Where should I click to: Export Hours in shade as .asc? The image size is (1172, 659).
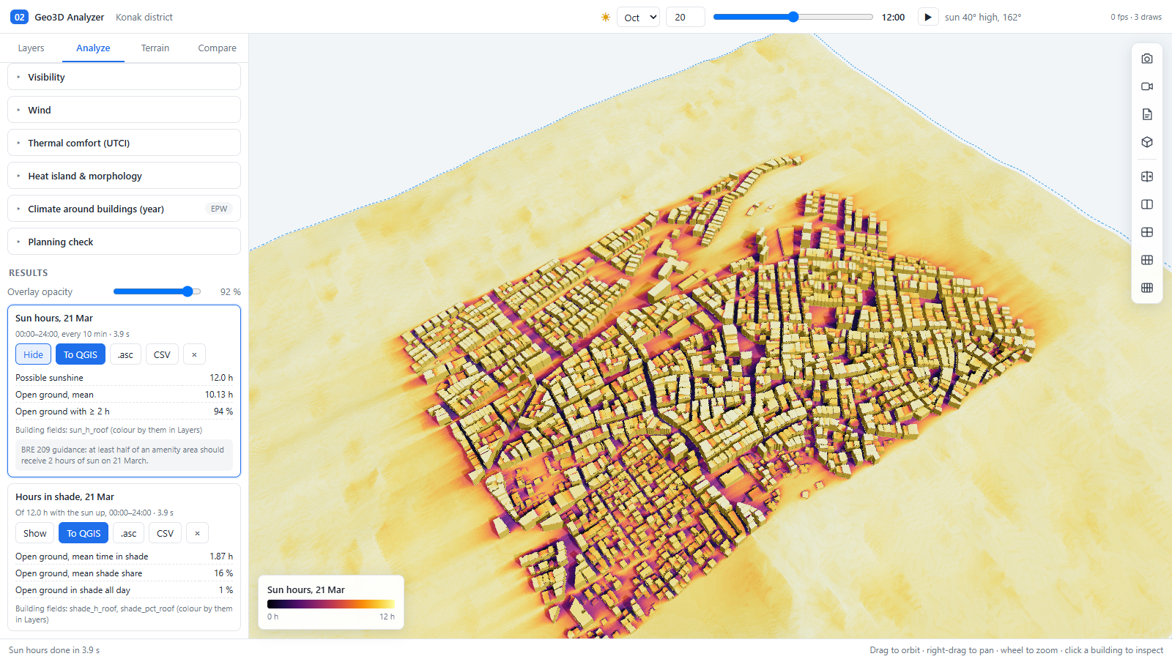(x=129, y=533)
